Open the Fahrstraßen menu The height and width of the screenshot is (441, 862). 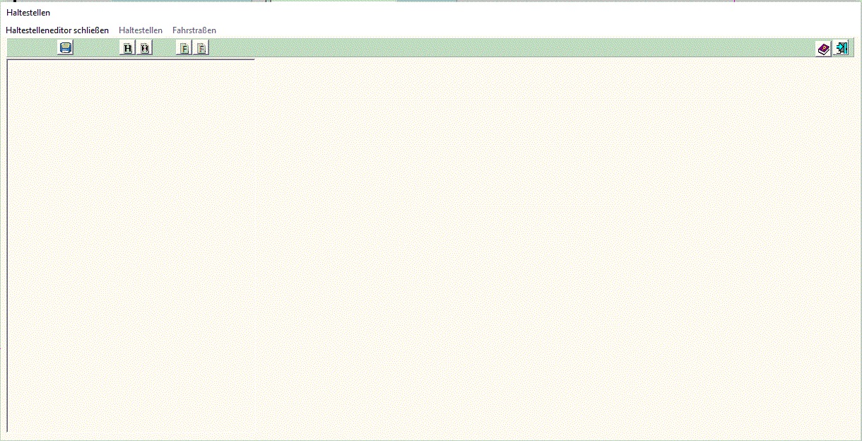coord(194,30)
